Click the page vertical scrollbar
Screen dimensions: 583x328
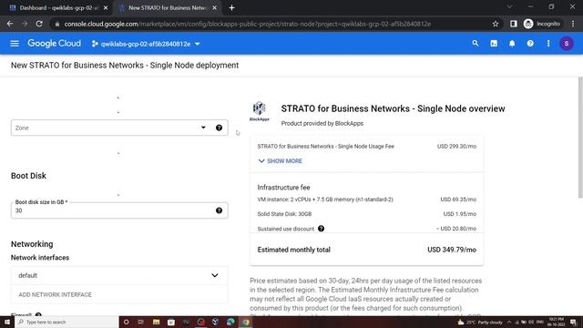click(x=580, y=138)
